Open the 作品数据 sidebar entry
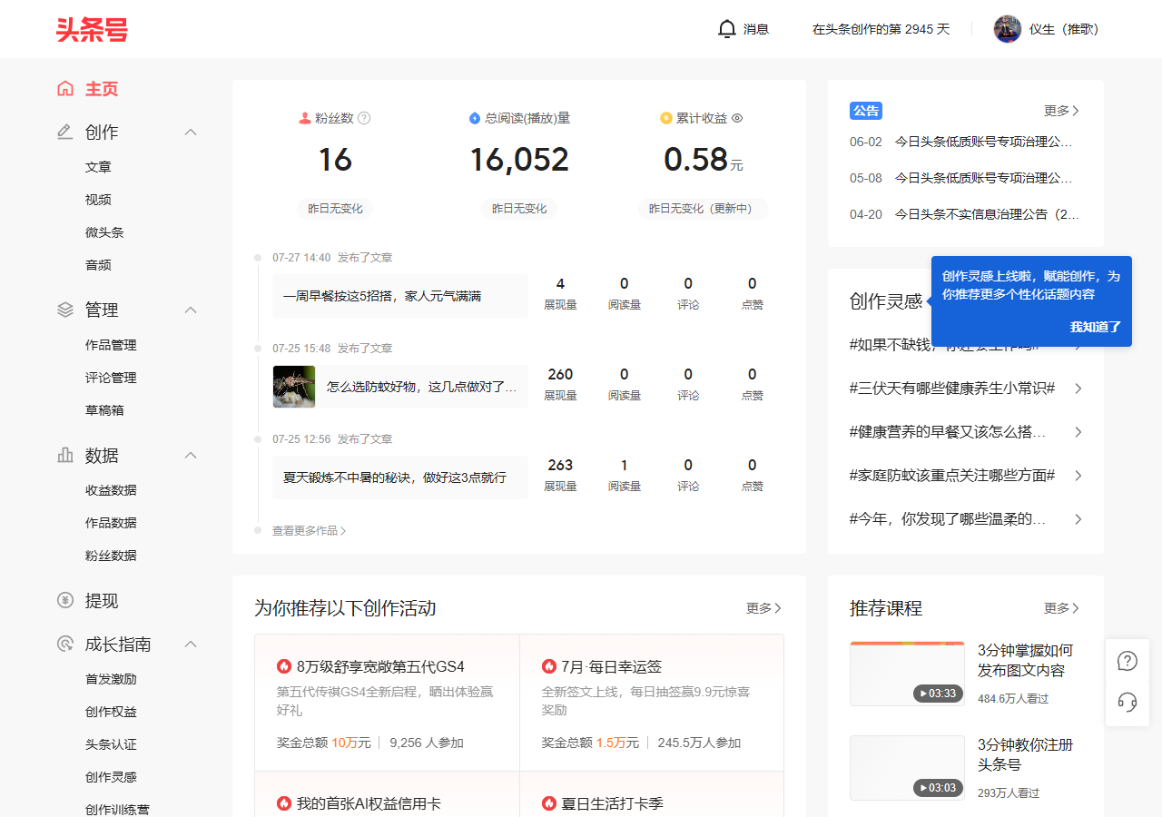This screenshot has width=1162, height=817. [111, 523]
